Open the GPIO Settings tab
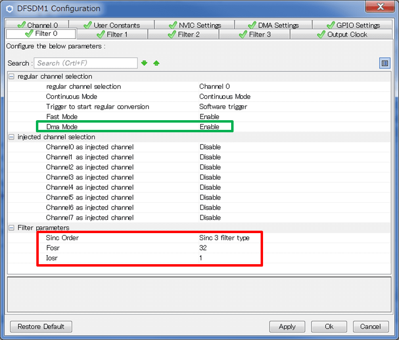Screen dimensions: 399x340 click(x=353, y=25)
